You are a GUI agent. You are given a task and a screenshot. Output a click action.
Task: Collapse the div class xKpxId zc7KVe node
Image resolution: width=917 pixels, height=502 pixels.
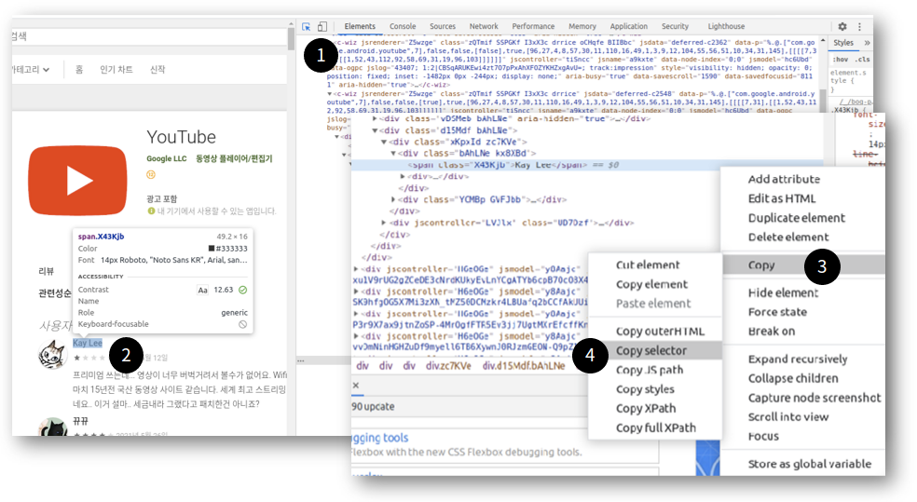[384, 142]
